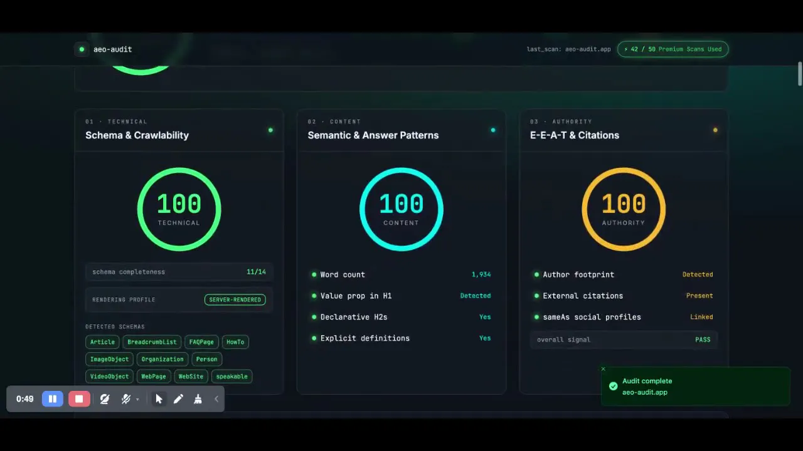Click the green dot logo icon
803x451 pixels.
point(82,49)
